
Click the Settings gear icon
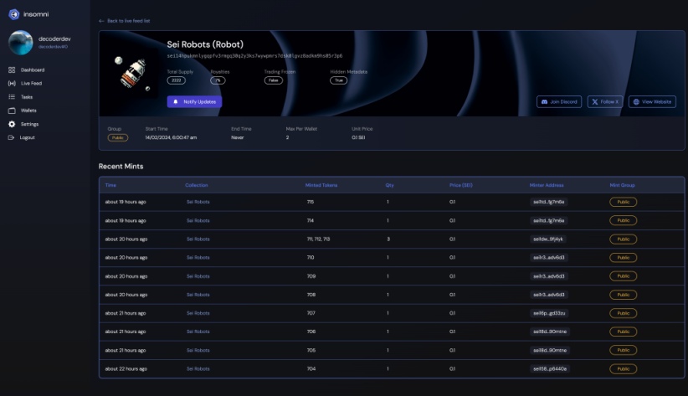(12, 124)
